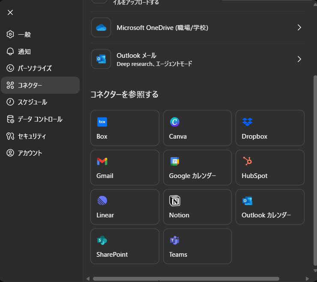317x282 pixels.
Task: Select the Box connector label
Action: [x=102, y=137]
